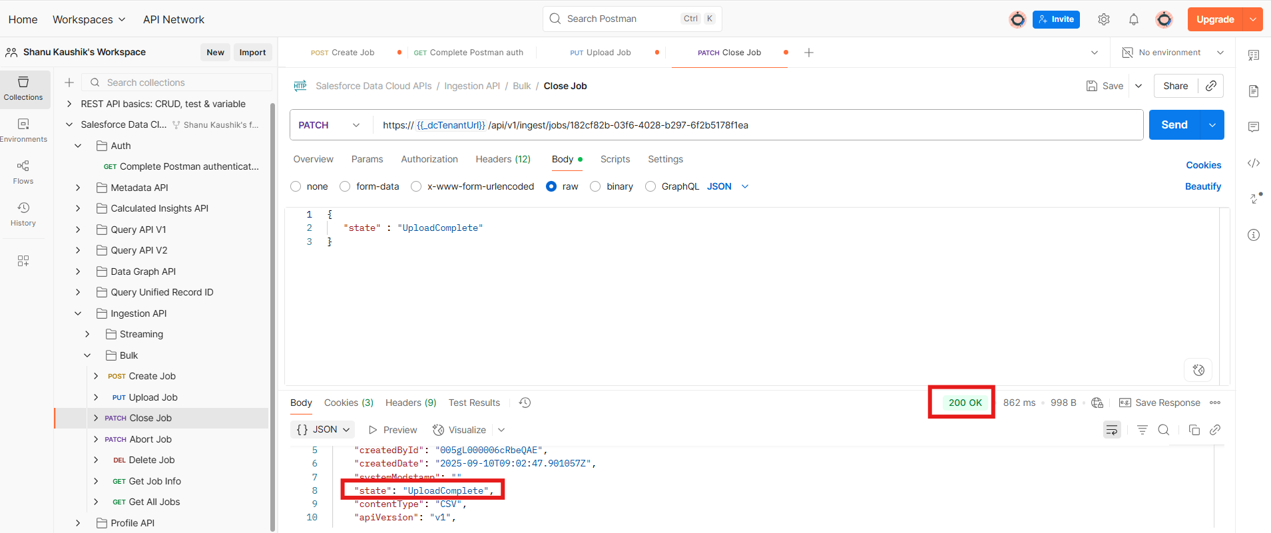Click the search response magnifier icon
1271x533 pixels.
pos(1163,430)
